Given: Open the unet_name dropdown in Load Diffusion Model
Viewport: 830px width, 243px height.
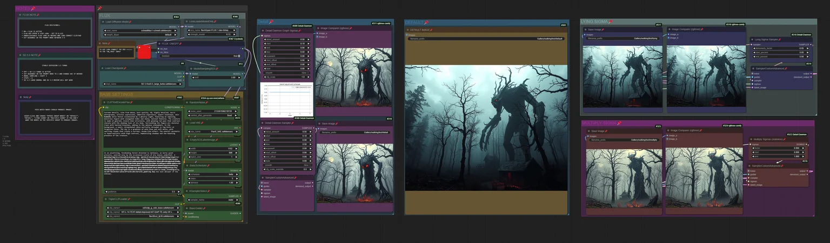Looking at the screenshot, I should pyautogui.click(x=140, y=31).
